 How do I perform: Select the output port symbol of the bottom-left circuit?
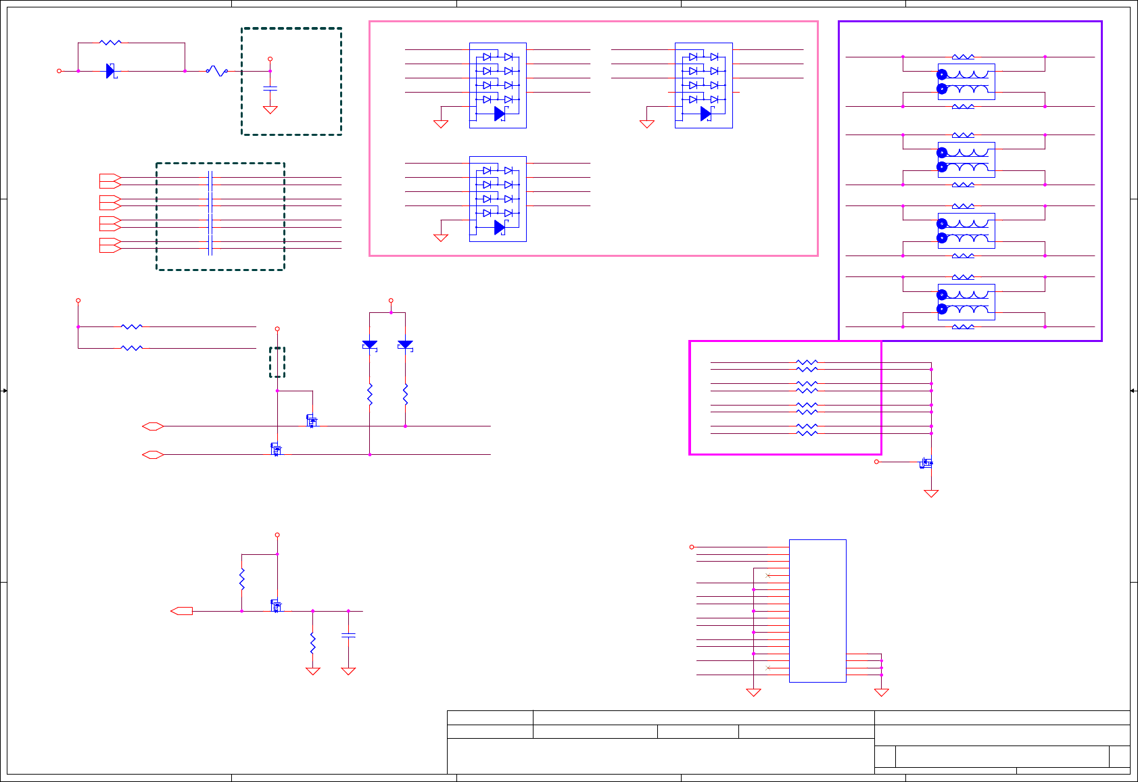pos(182,611)
